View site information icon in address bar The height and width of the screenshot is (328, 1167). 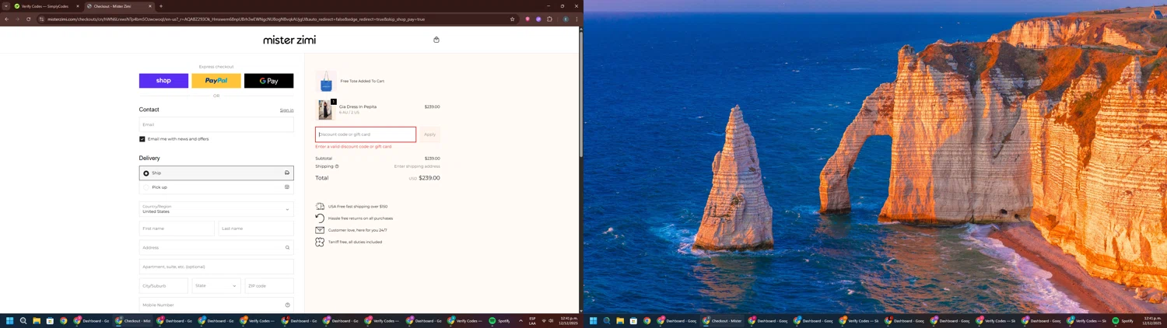pos(41,19)
